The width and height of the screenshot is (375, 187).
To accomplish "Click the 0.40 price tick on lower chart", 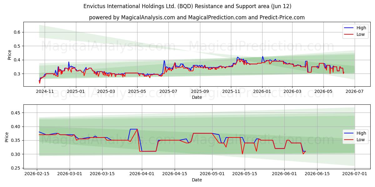I will 16,127.
